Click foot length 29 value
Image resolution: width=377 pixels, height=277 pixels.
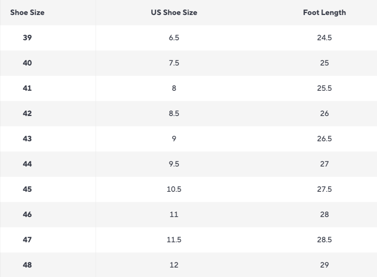point(324,265)
